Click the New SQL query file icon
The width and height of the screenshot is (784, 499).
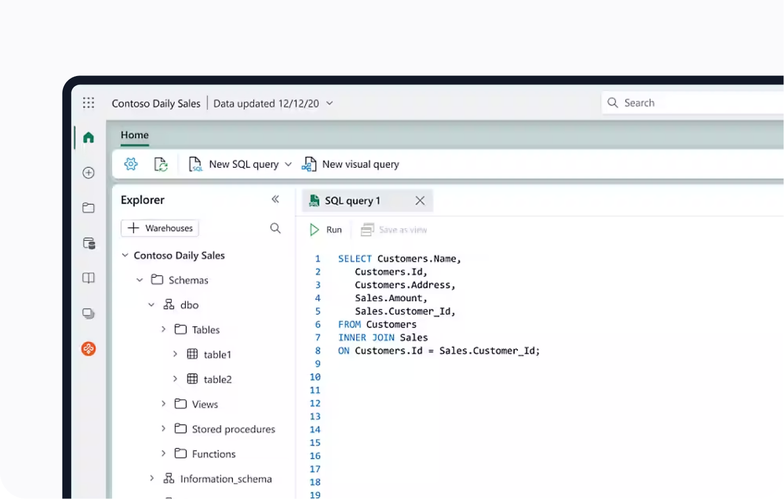[x=195, y=164]
